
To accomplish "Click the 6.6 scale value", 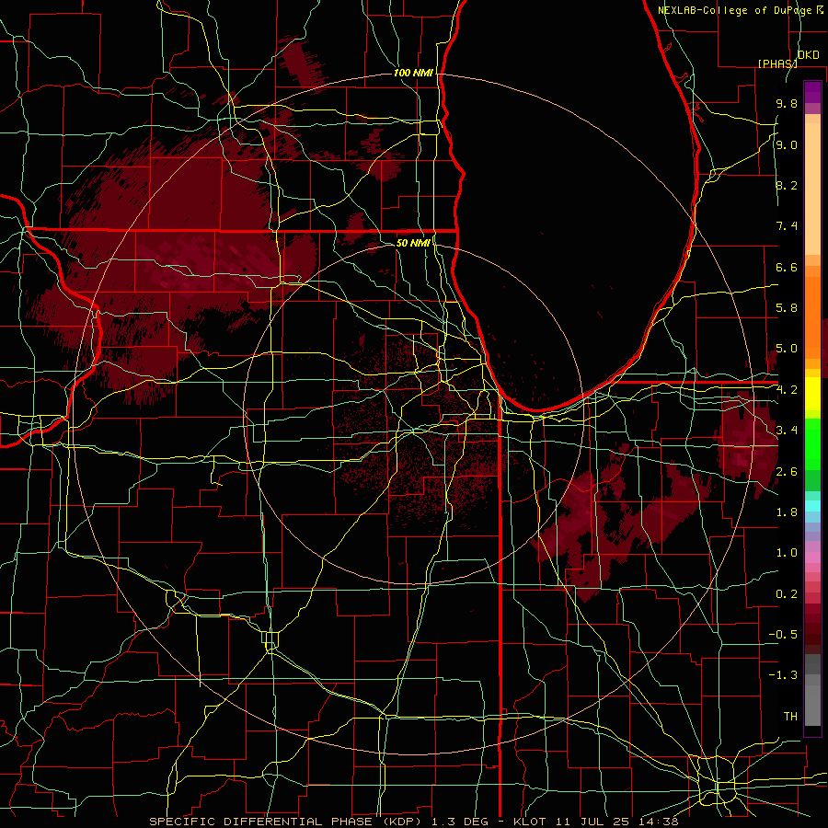I will (x=787, y=267).
